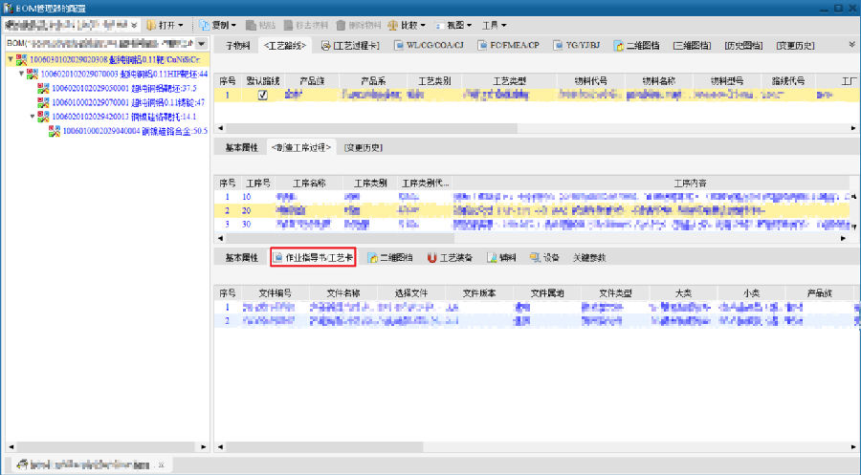Click the 文件名称 column header

[343, 293]
